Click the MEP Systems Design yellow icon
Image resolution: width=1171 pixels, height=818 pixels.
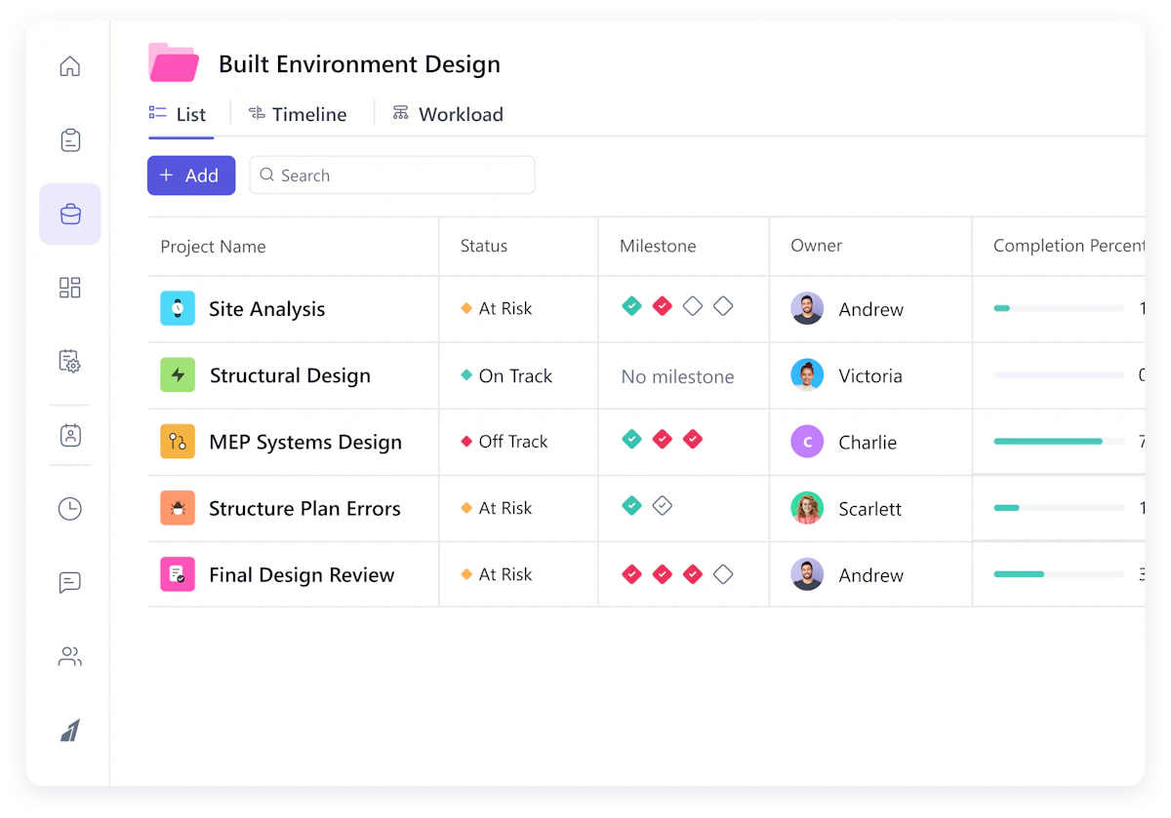tap(178, 441)
